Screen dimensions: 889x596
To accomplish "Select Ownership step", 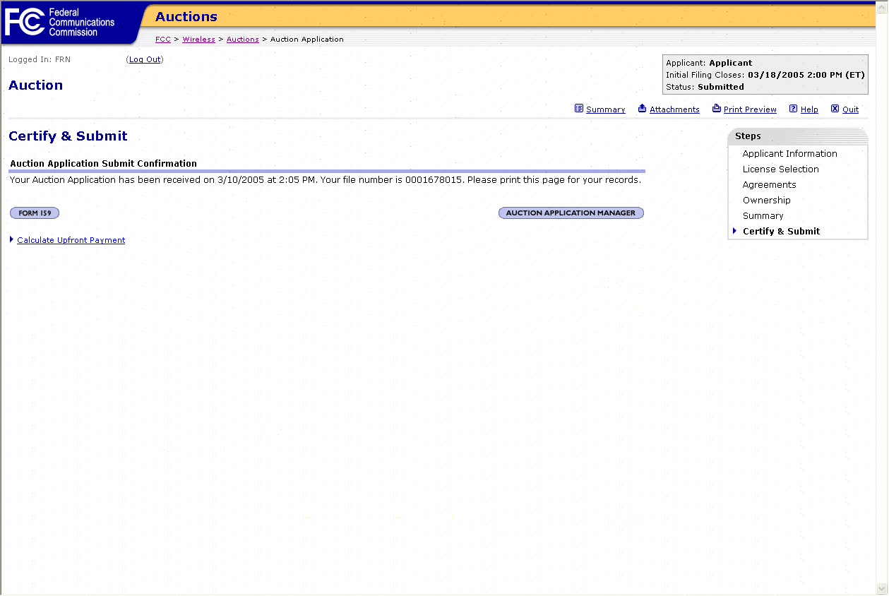I will tap(767, 200).
